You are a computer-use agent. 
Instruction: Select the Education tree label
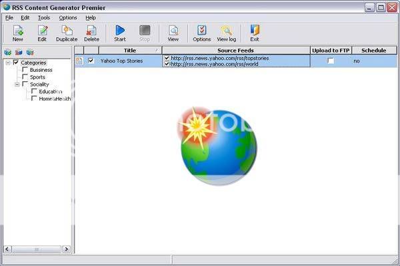click(x=51, y=91)
